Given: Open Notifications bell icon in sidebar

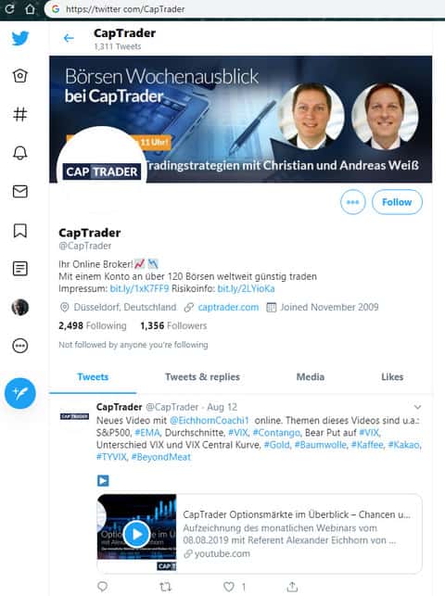Looking at the screenshot, I should pos(20,153).
